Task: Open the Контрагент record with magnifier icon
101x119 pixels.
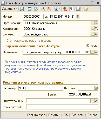Action: coord(96,29)
